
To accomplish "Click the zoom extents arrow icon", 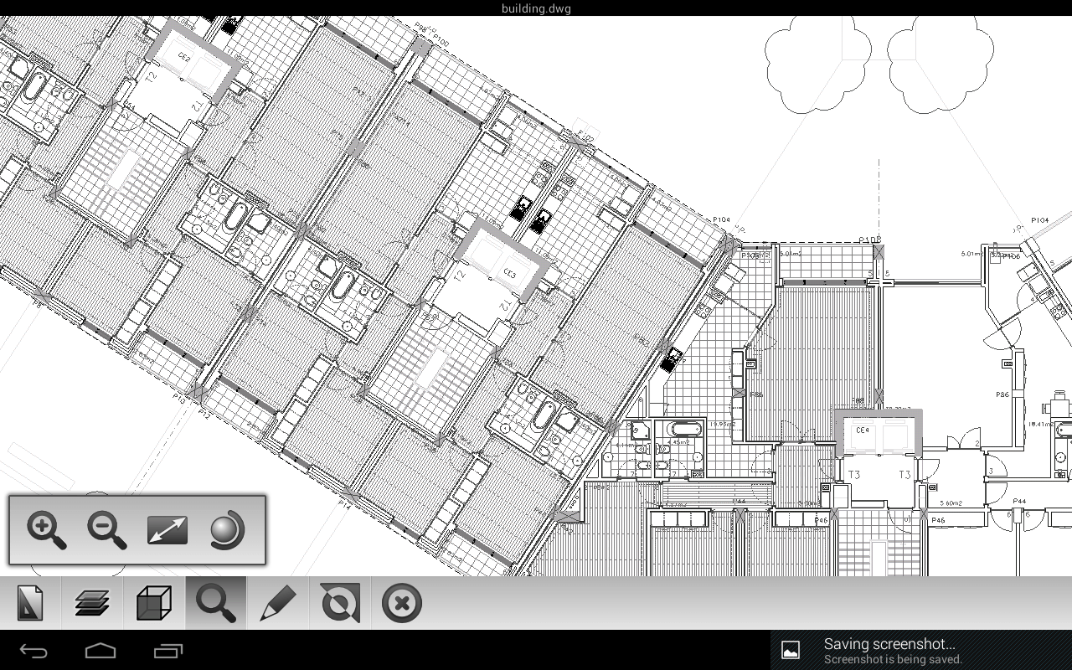I will pos(166,530).
